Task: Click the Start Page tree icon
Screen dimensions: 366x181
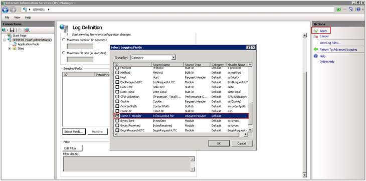Action: tap(10, 36)
